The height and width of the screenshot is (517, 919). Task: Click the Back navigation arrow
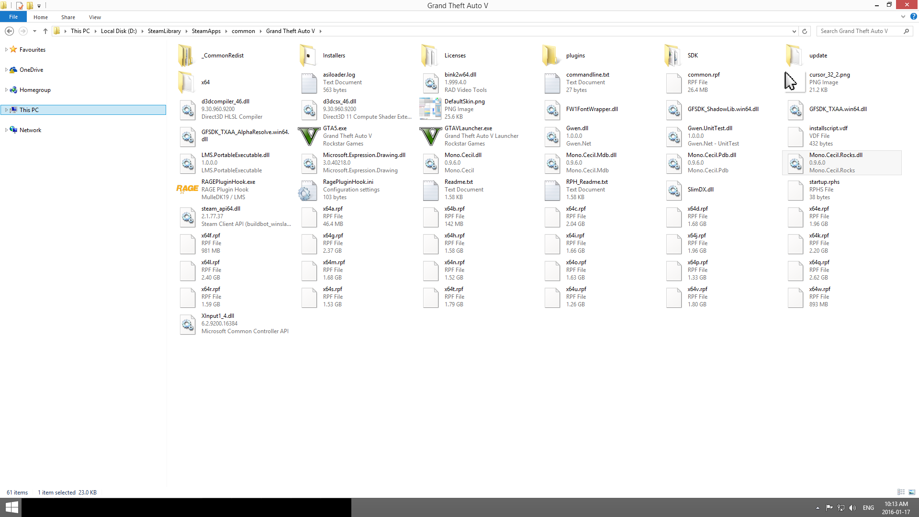pyautogui.click(x=9, y=31)
